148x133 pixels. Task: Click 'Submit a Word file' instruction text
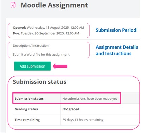tap(41, 55)
